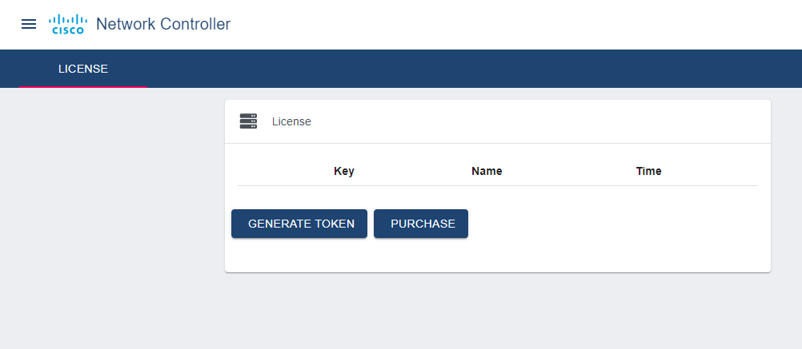Image resolution: width=802 pixels, height=349 pixels.
Task: Click the Network Controller title text
Action: pyautogui.click(x=163, y=24)
